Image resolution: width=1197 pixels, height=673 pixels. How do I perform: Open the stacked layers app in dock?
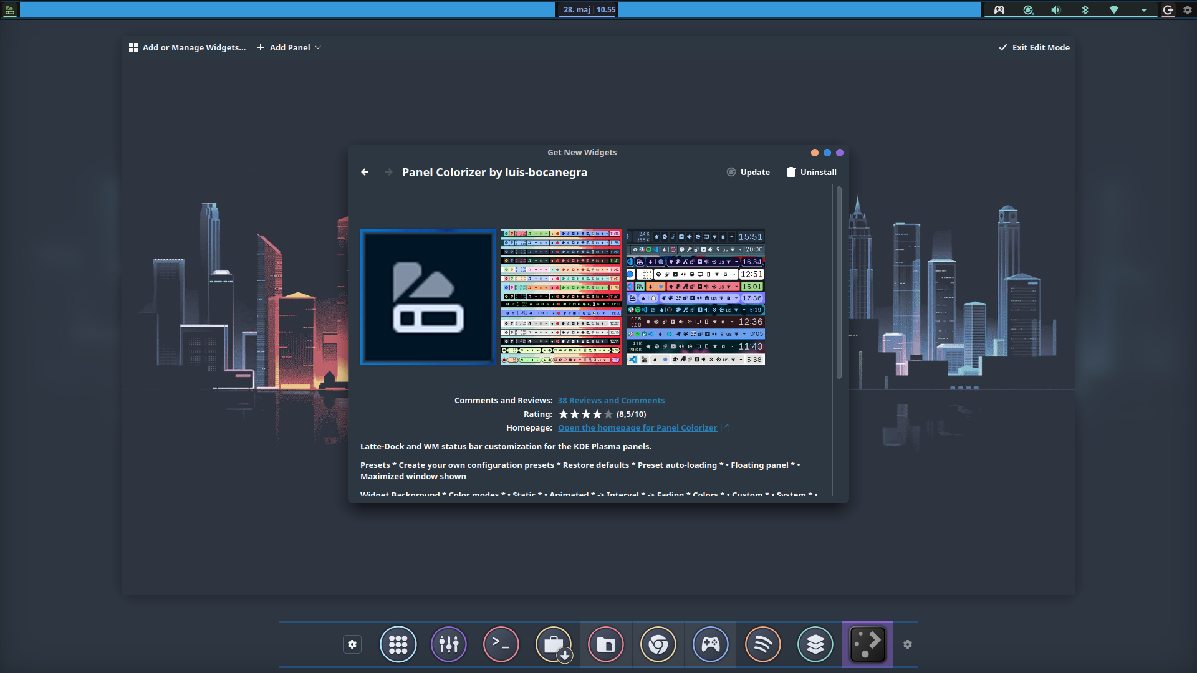click(x=815, y=644)
